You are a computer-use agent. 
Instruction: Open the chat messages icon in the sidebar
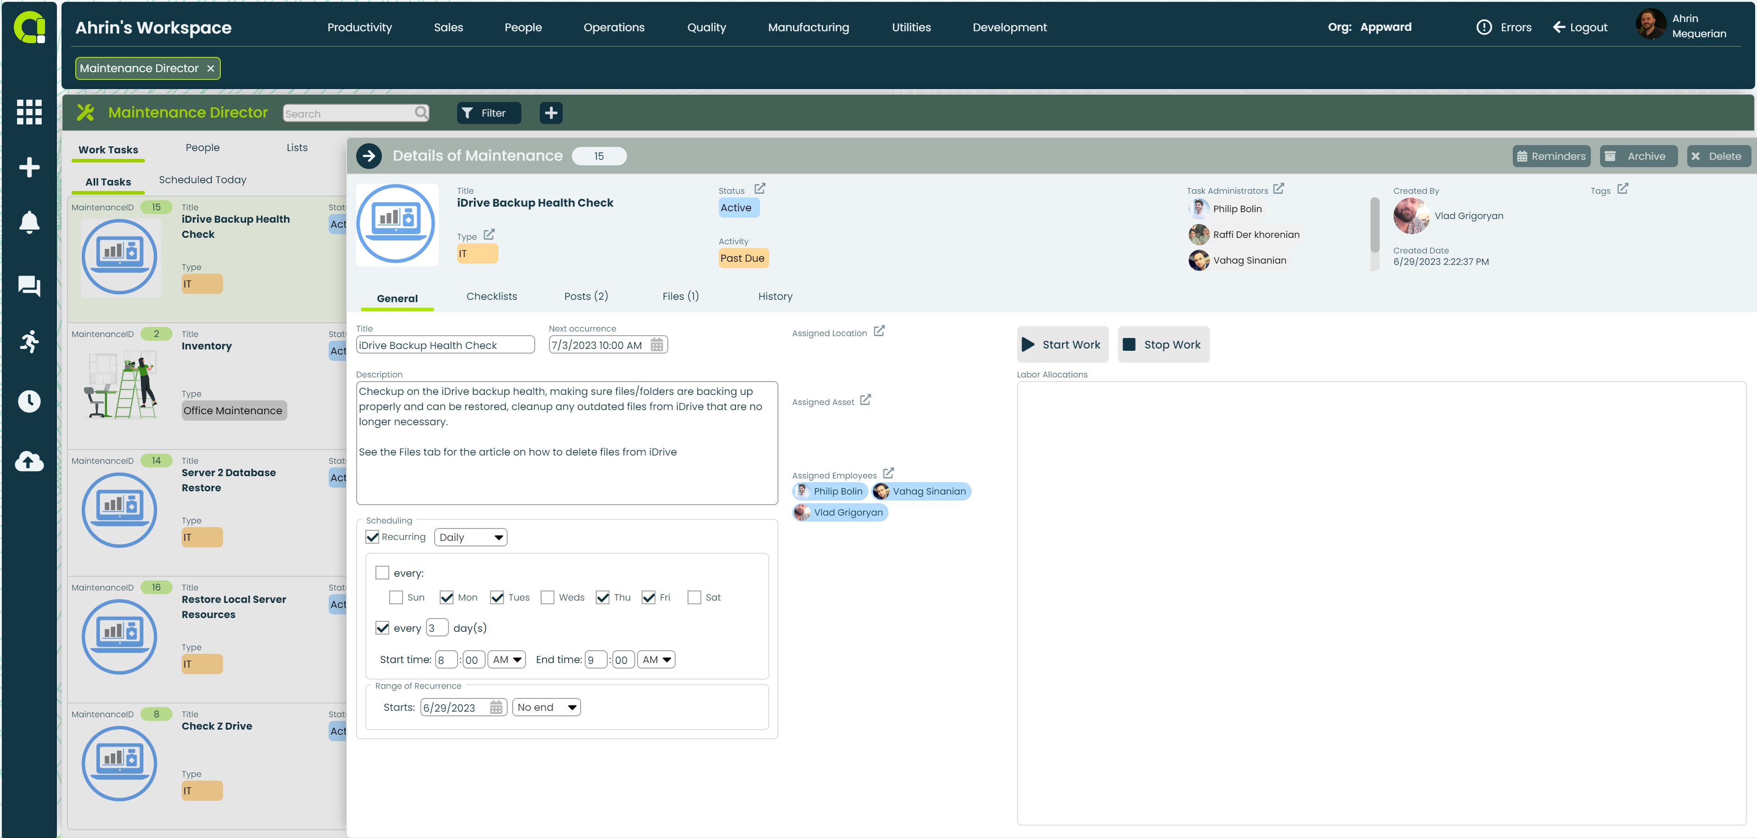(28, 286)
